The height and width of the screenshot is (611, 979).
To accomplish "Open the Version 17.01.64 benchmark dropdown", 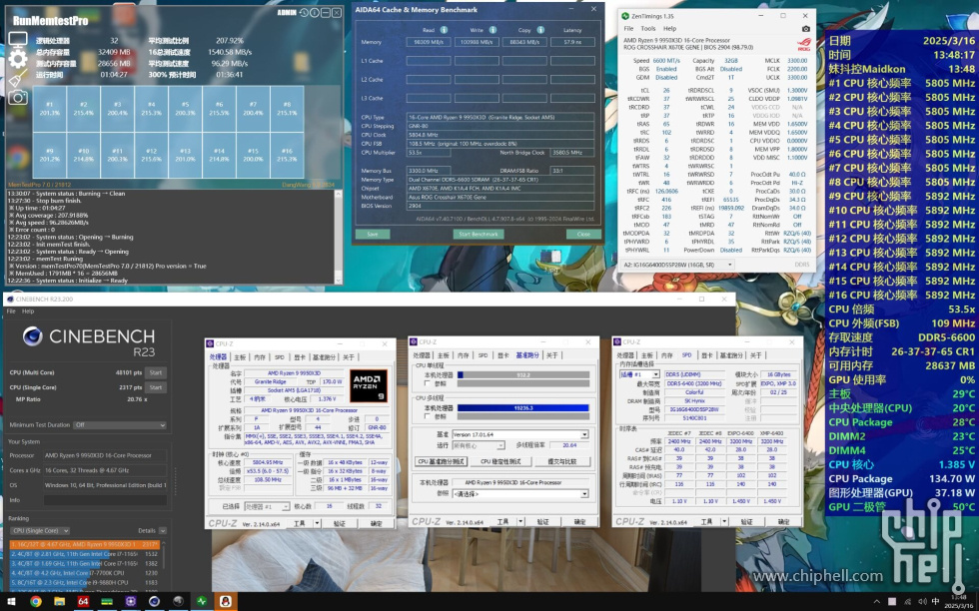I will [520, 434].
